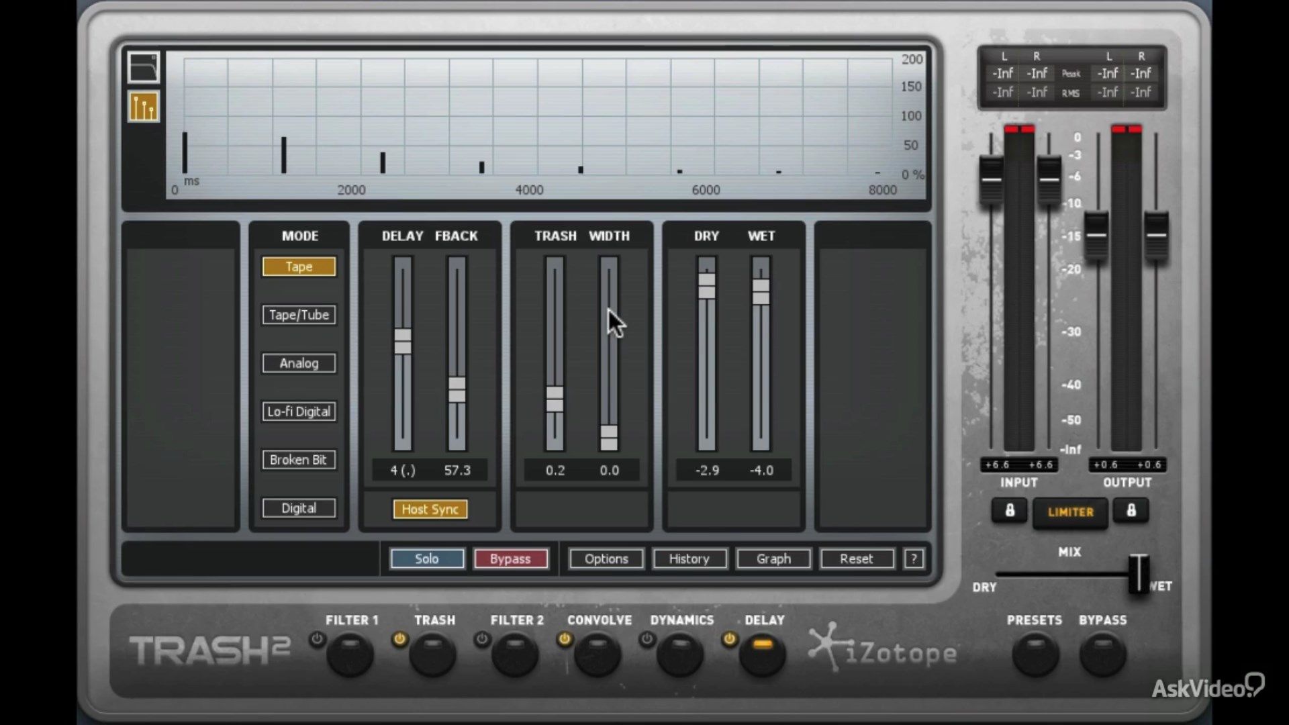
Task: Toggle the Host Sync button
Action: (x=430, y=509)
